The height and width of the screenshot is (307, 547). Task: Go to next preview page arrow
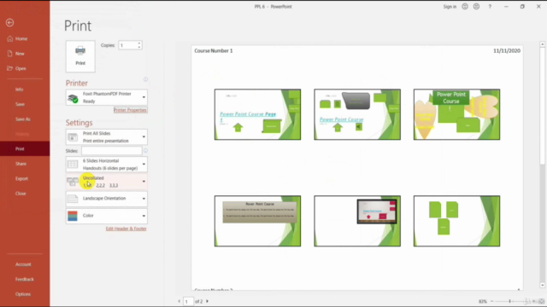pos(207,301)
